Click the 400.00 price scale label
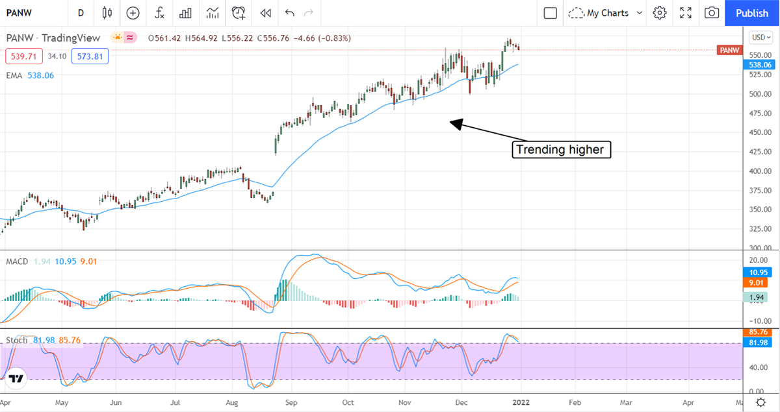This screenshot has width=780, height=412. click(x=759, y=171)
